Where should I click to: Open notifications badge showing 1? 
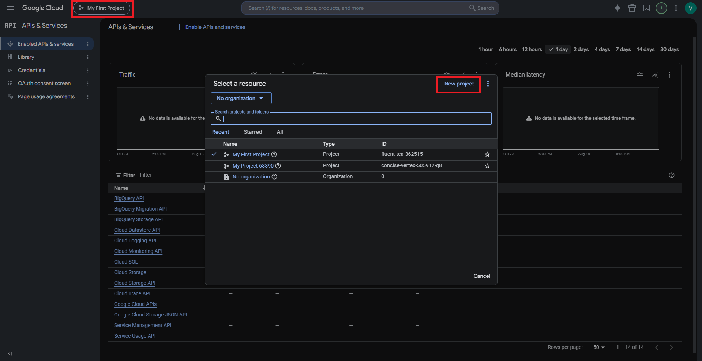[661, 8]
